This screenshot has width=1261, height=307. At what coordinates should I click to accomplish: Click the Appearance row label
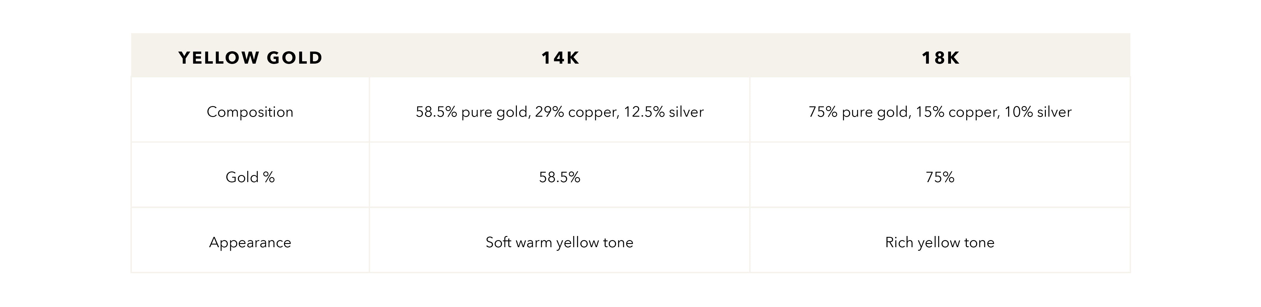coord(250,242)
